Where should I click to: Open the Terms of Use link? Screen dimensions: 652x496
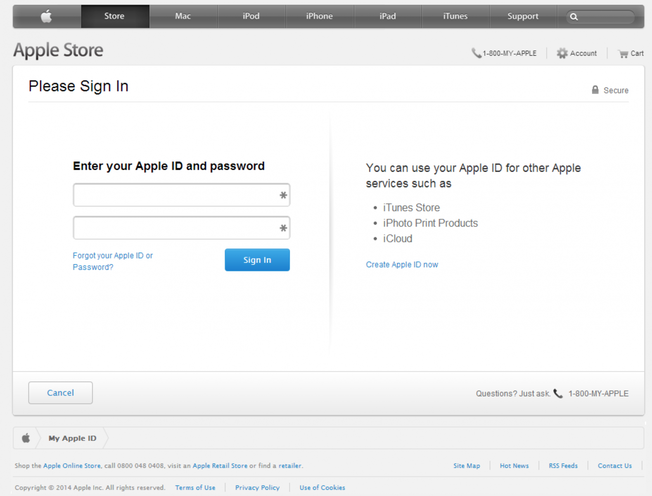[x=195, y=487]
